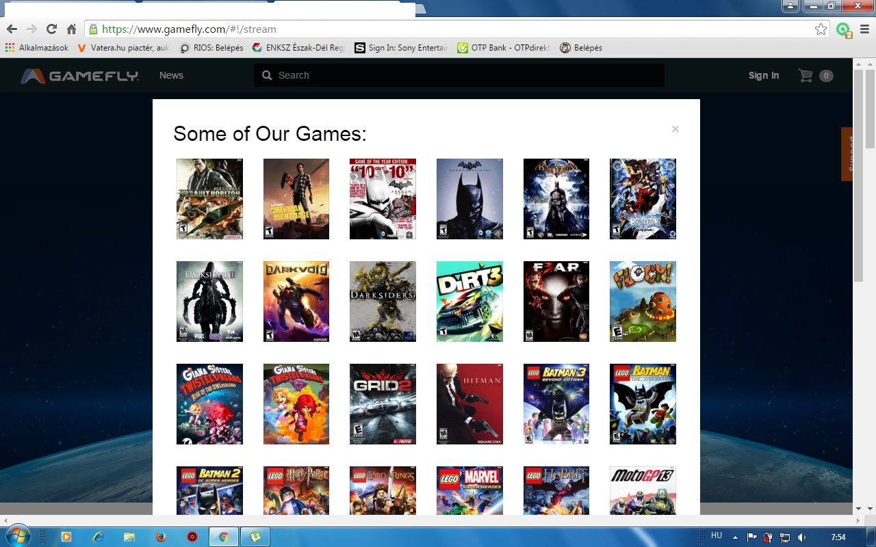Image resolution: width=876 pixels, height=547 pixels.
Task: Select the DiRT 3 cover
Action: tap(469, 302)
